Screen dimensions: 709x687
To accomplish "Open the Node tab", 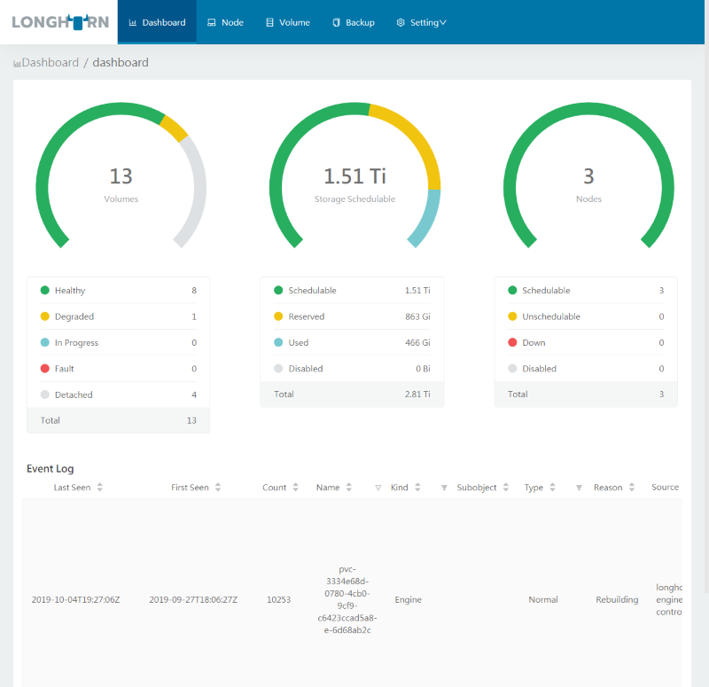I will point(225,22).
